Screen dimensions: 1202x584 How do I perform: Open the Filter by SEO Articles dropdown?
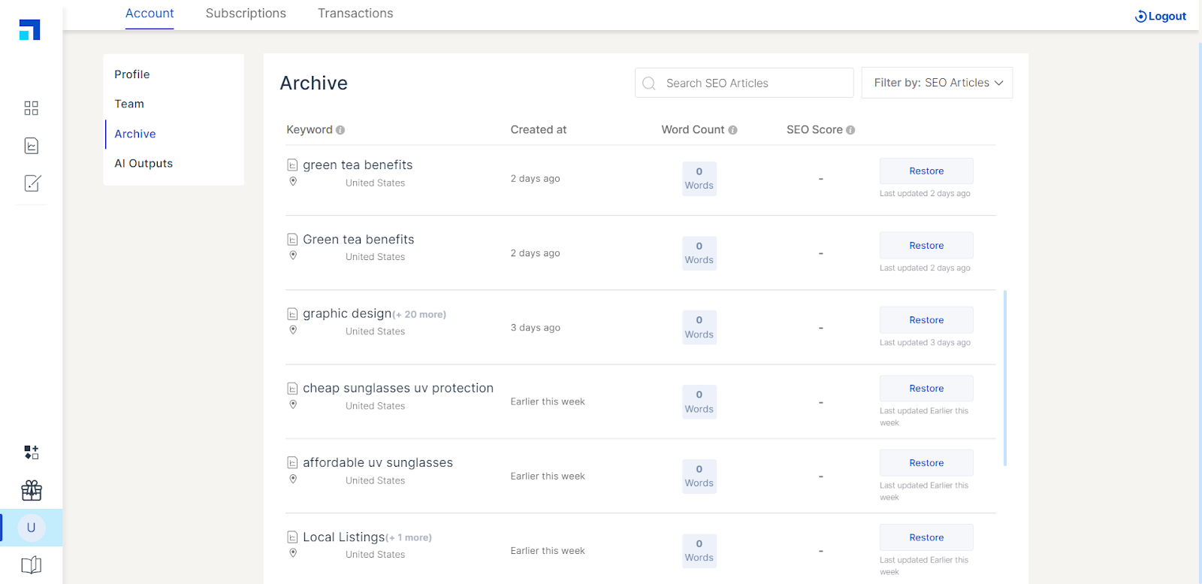coord(937,83)
